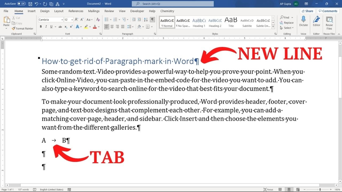Justify the paragraph text
Screen dimensions: 342x192
pos(123,27)
